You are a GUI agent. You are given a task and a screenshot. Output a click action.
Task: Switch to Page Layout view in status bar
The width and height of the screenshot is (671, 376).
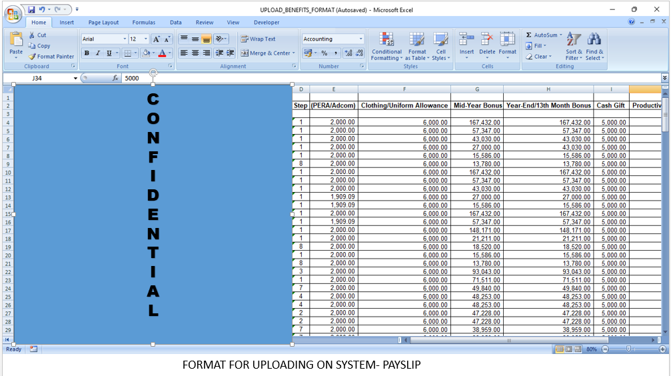[568, 349]
